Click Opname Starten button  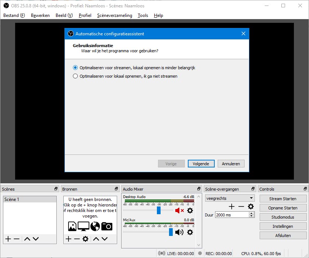coord(283,208)
